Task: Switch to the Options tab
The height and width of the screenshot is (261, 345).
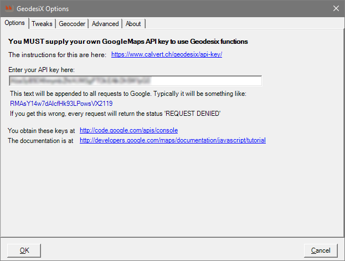Action: click(x=14, y=23)
